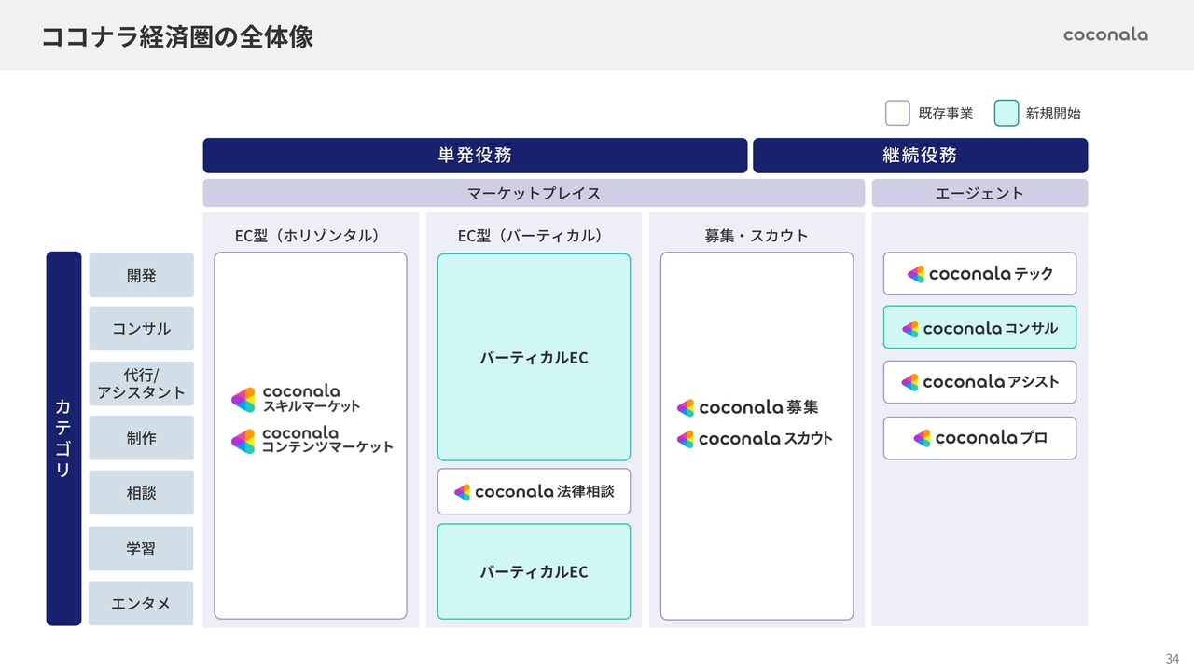Click the エンタメ category button
The image size is (1194, 671).
click(142, 604)
